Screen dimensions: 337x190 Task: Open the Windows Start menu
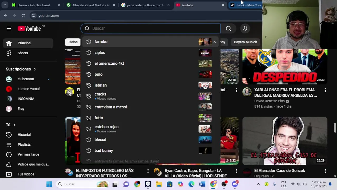pyautogui.click(x=49, y=184)
